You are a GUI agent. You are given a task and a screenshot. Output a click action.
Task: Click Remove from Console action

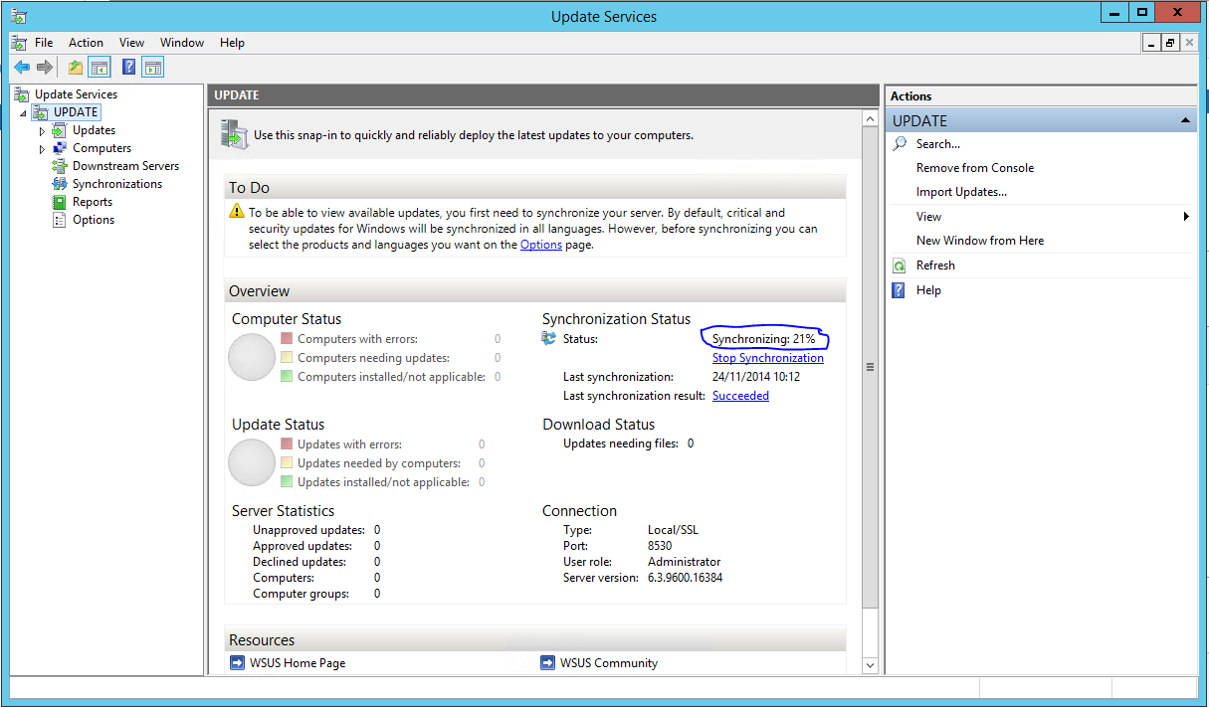coord(975,168)
